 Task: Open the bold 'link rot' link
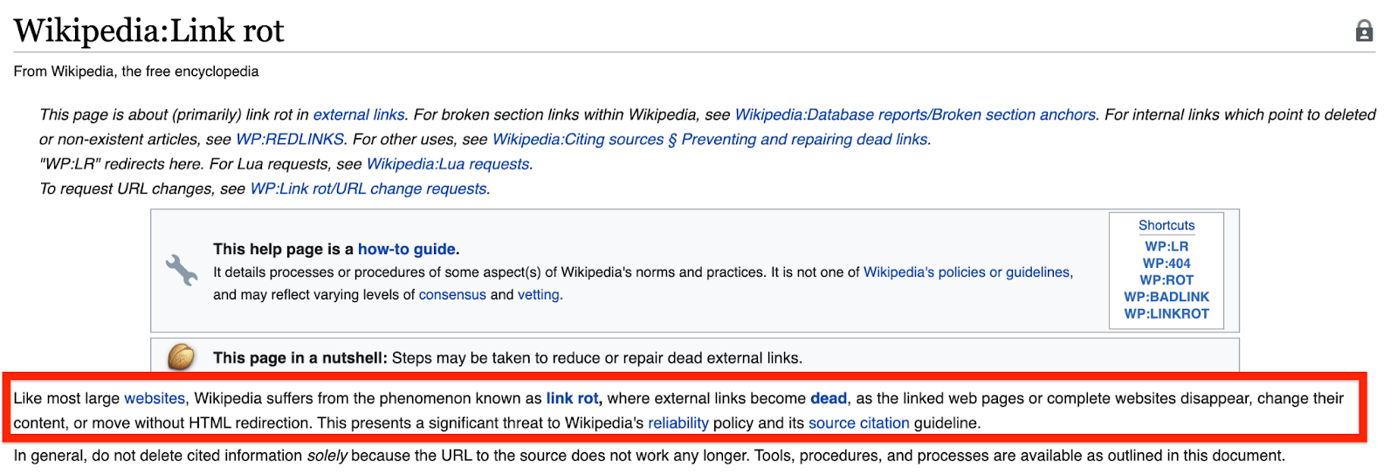click(x=573, y=398)
